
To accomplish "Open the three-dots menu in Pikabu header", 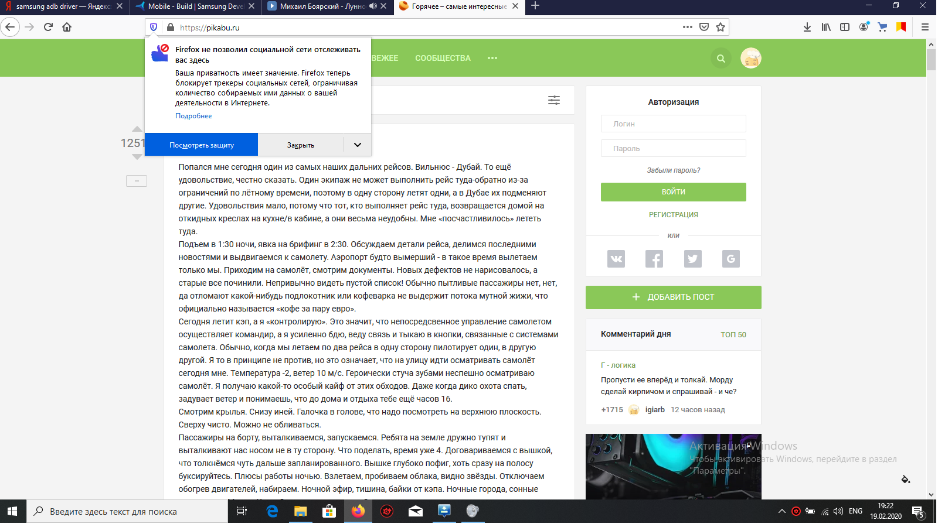I will 492,58.
